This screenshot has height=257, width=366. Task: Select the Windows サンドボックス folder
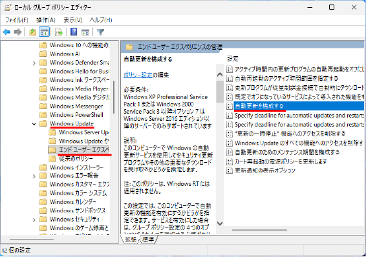point(78,211)
